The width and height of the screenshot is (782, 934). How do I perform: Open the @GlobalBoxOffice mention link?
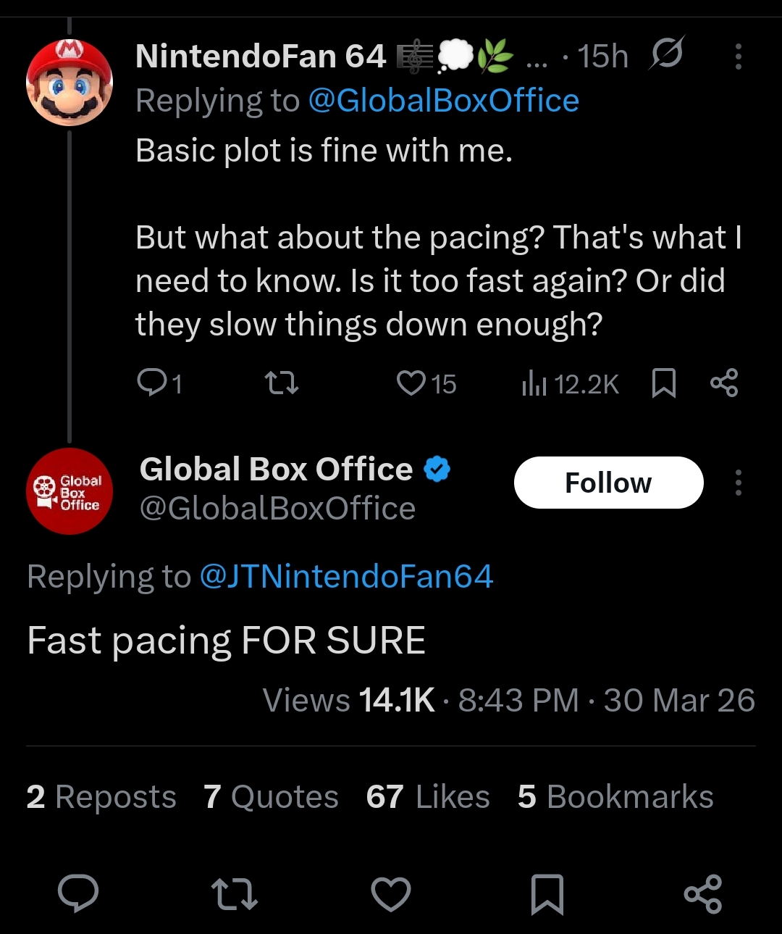[x=444, y=101]
